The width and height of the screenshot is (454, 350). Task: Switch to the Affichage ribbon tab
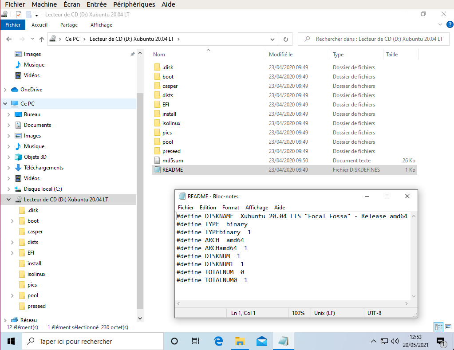pyautogui.click(x=101, y=25)
